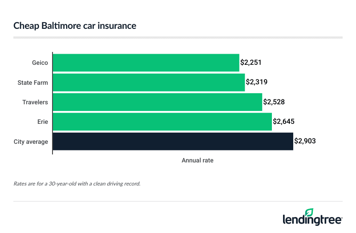Image resolution: width=356 pixels, height=233 pixels.
Task: Click the $2,319 value label
Action: pos(257,83)
